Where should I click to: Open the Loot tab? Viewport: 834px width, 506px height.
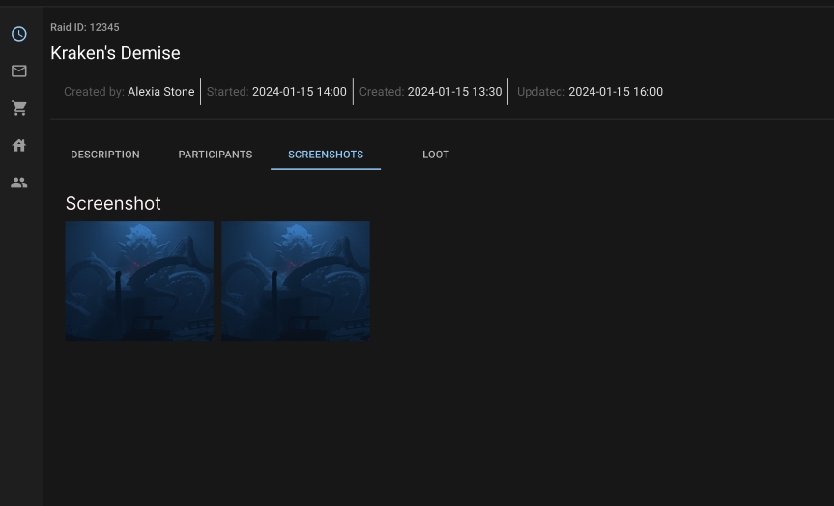point(436,155)
